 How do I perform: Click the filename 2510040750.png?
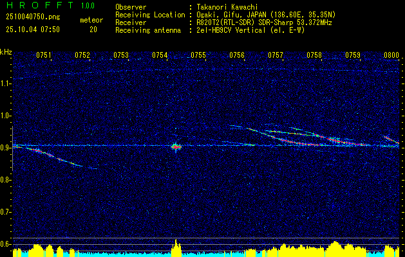tap(33, 17)
